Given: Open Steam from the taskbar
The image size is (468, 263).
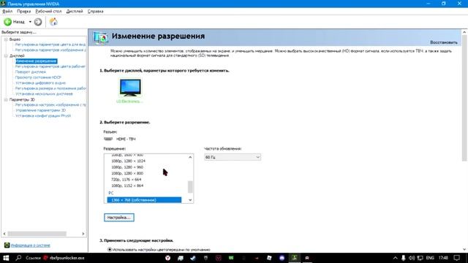Looking at the screenshot, I should 193,258.
